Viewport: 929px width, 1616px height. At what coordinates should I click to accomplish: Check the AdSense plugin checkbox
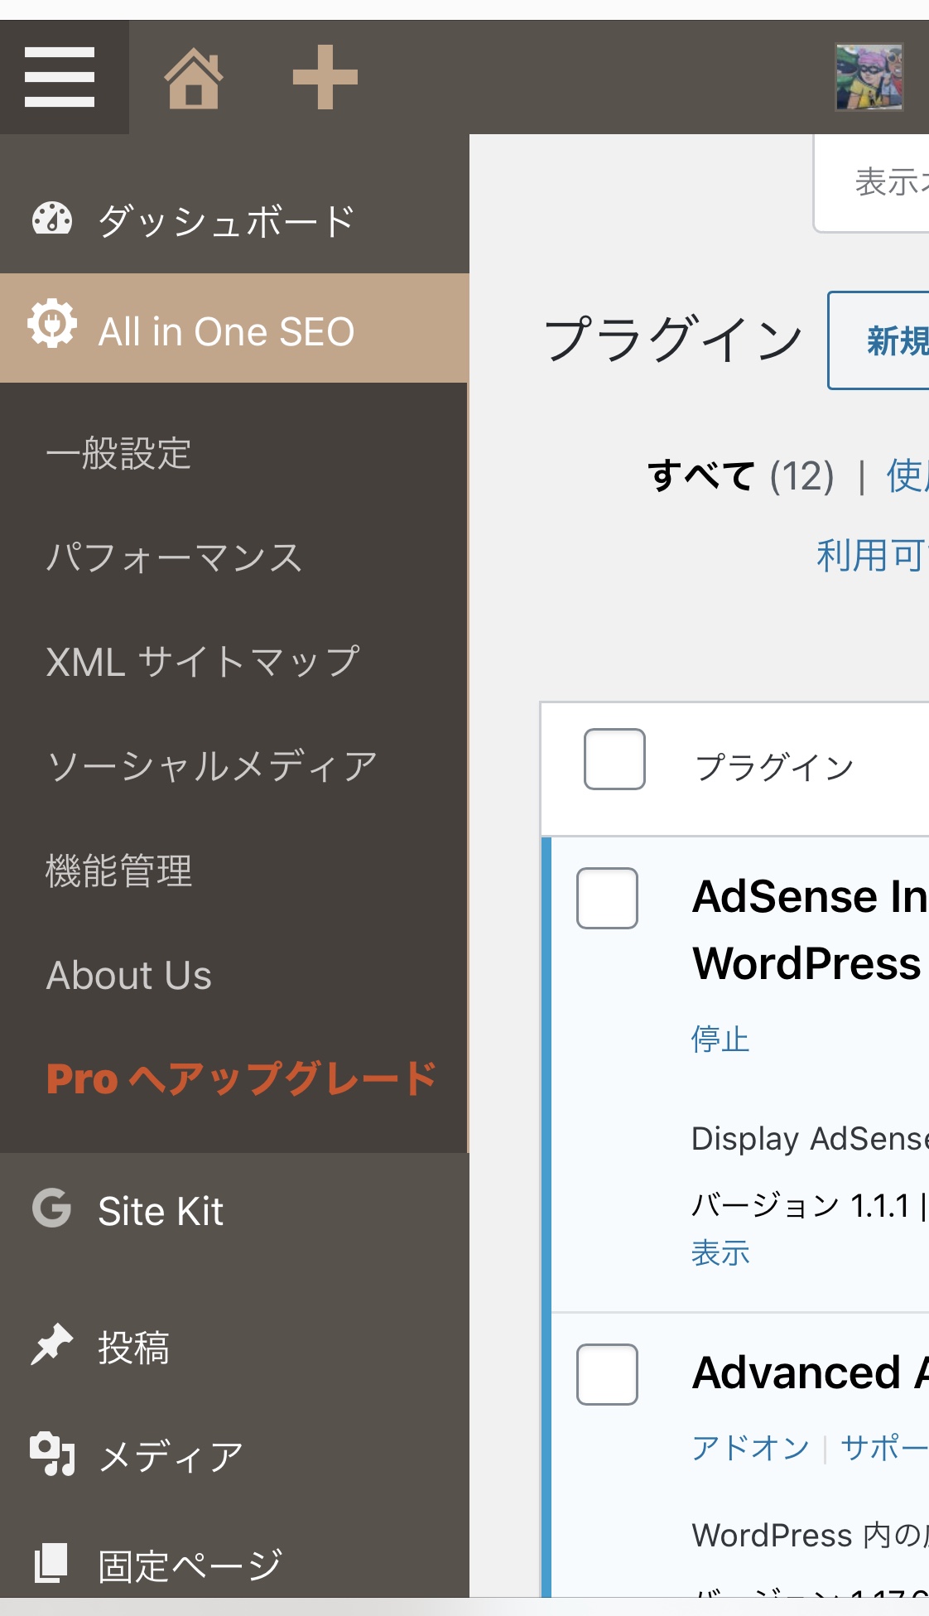coord(607,898)
